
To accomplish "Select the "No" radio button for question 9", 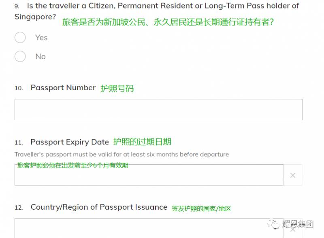I will pyautogui.click(x=20, y=56).
